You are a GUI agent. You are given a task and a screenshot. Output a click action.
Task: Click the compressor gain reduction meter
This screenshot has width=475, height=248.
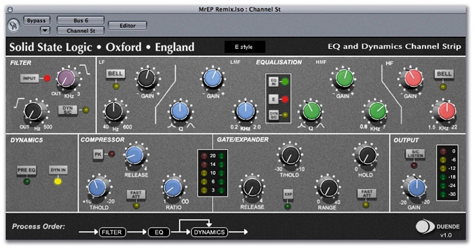tap(212, 173)
